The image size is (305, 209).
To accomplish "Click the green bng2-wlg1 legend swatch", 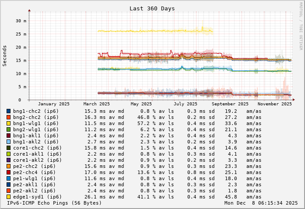I will 8,129.
